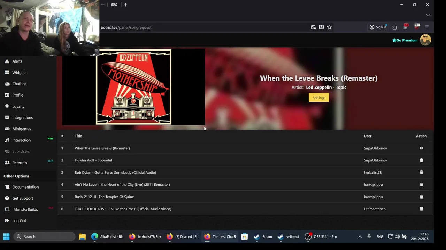
Task: Switch to the Edge AikaPoliisi window
Action: pos(107,237)
